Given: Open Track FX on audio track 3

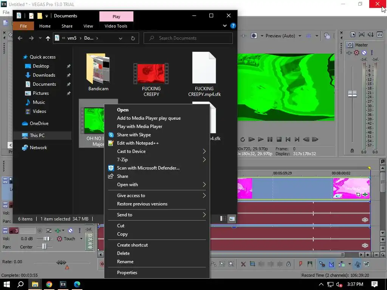Looking at the screenshot, I should click(x=57, y=231).
